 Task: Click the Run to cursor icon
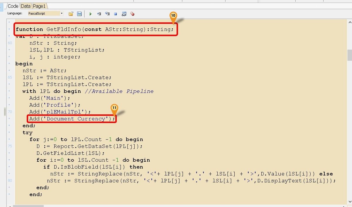107,13
